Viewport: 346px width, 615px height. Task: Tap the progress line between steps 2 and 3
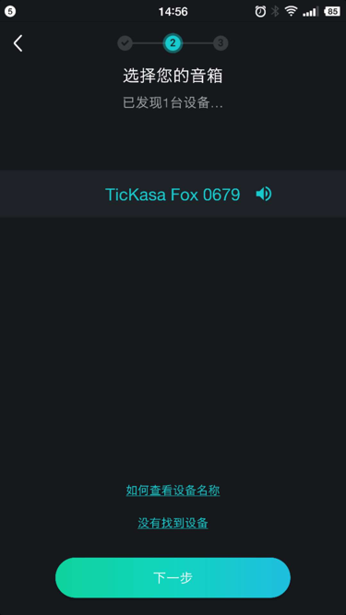[197, 43]
